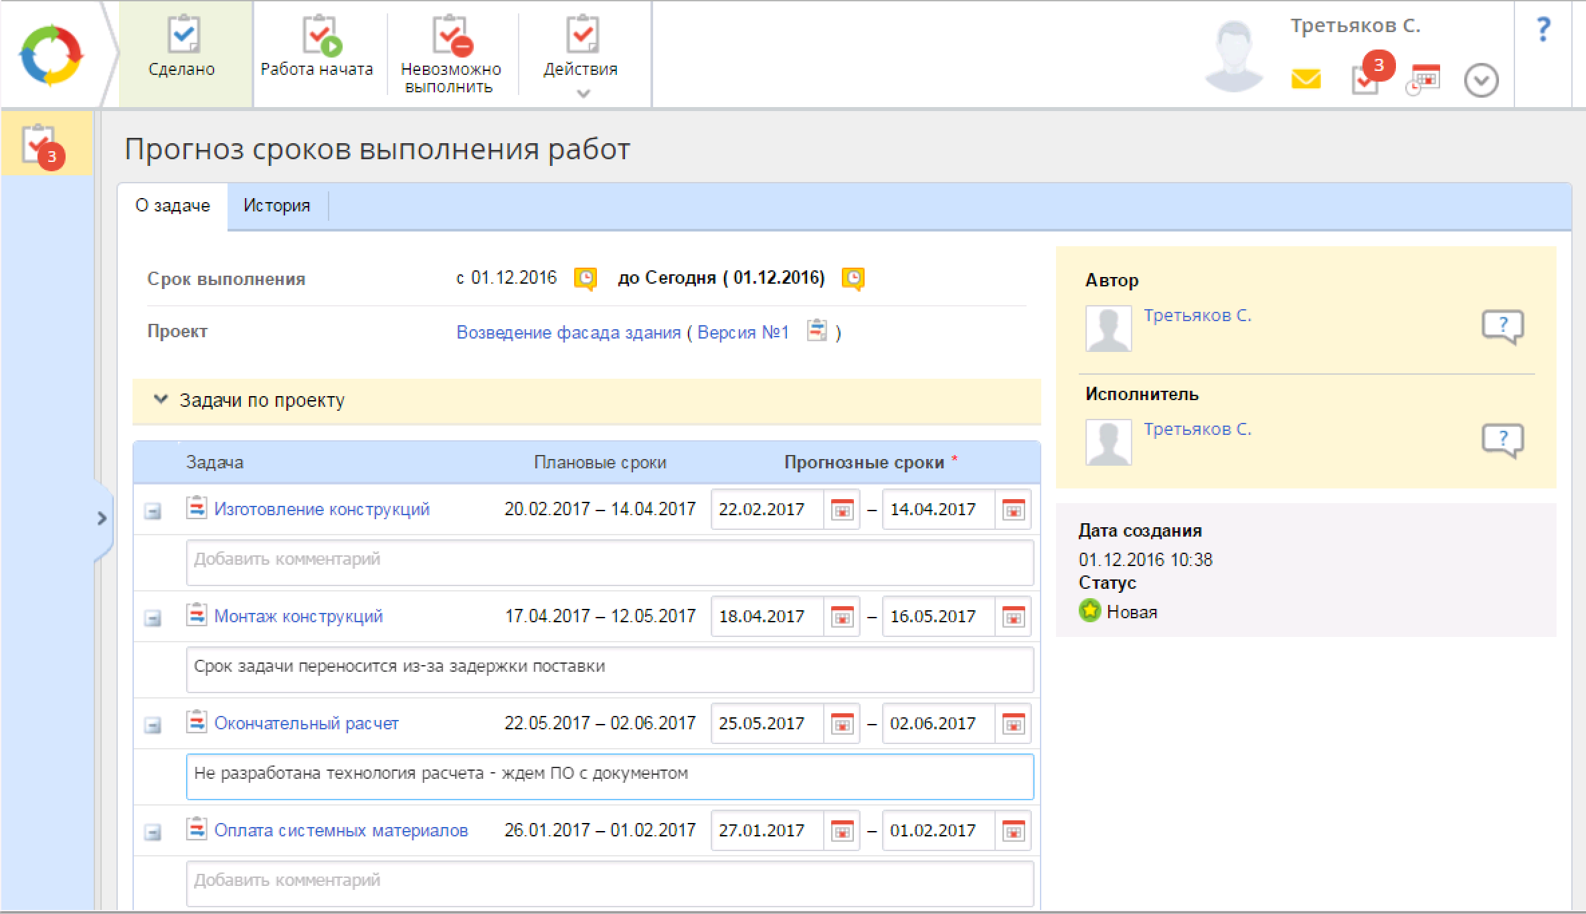Collapse the Окончательный расчет row toggle

tap(153, 725)
